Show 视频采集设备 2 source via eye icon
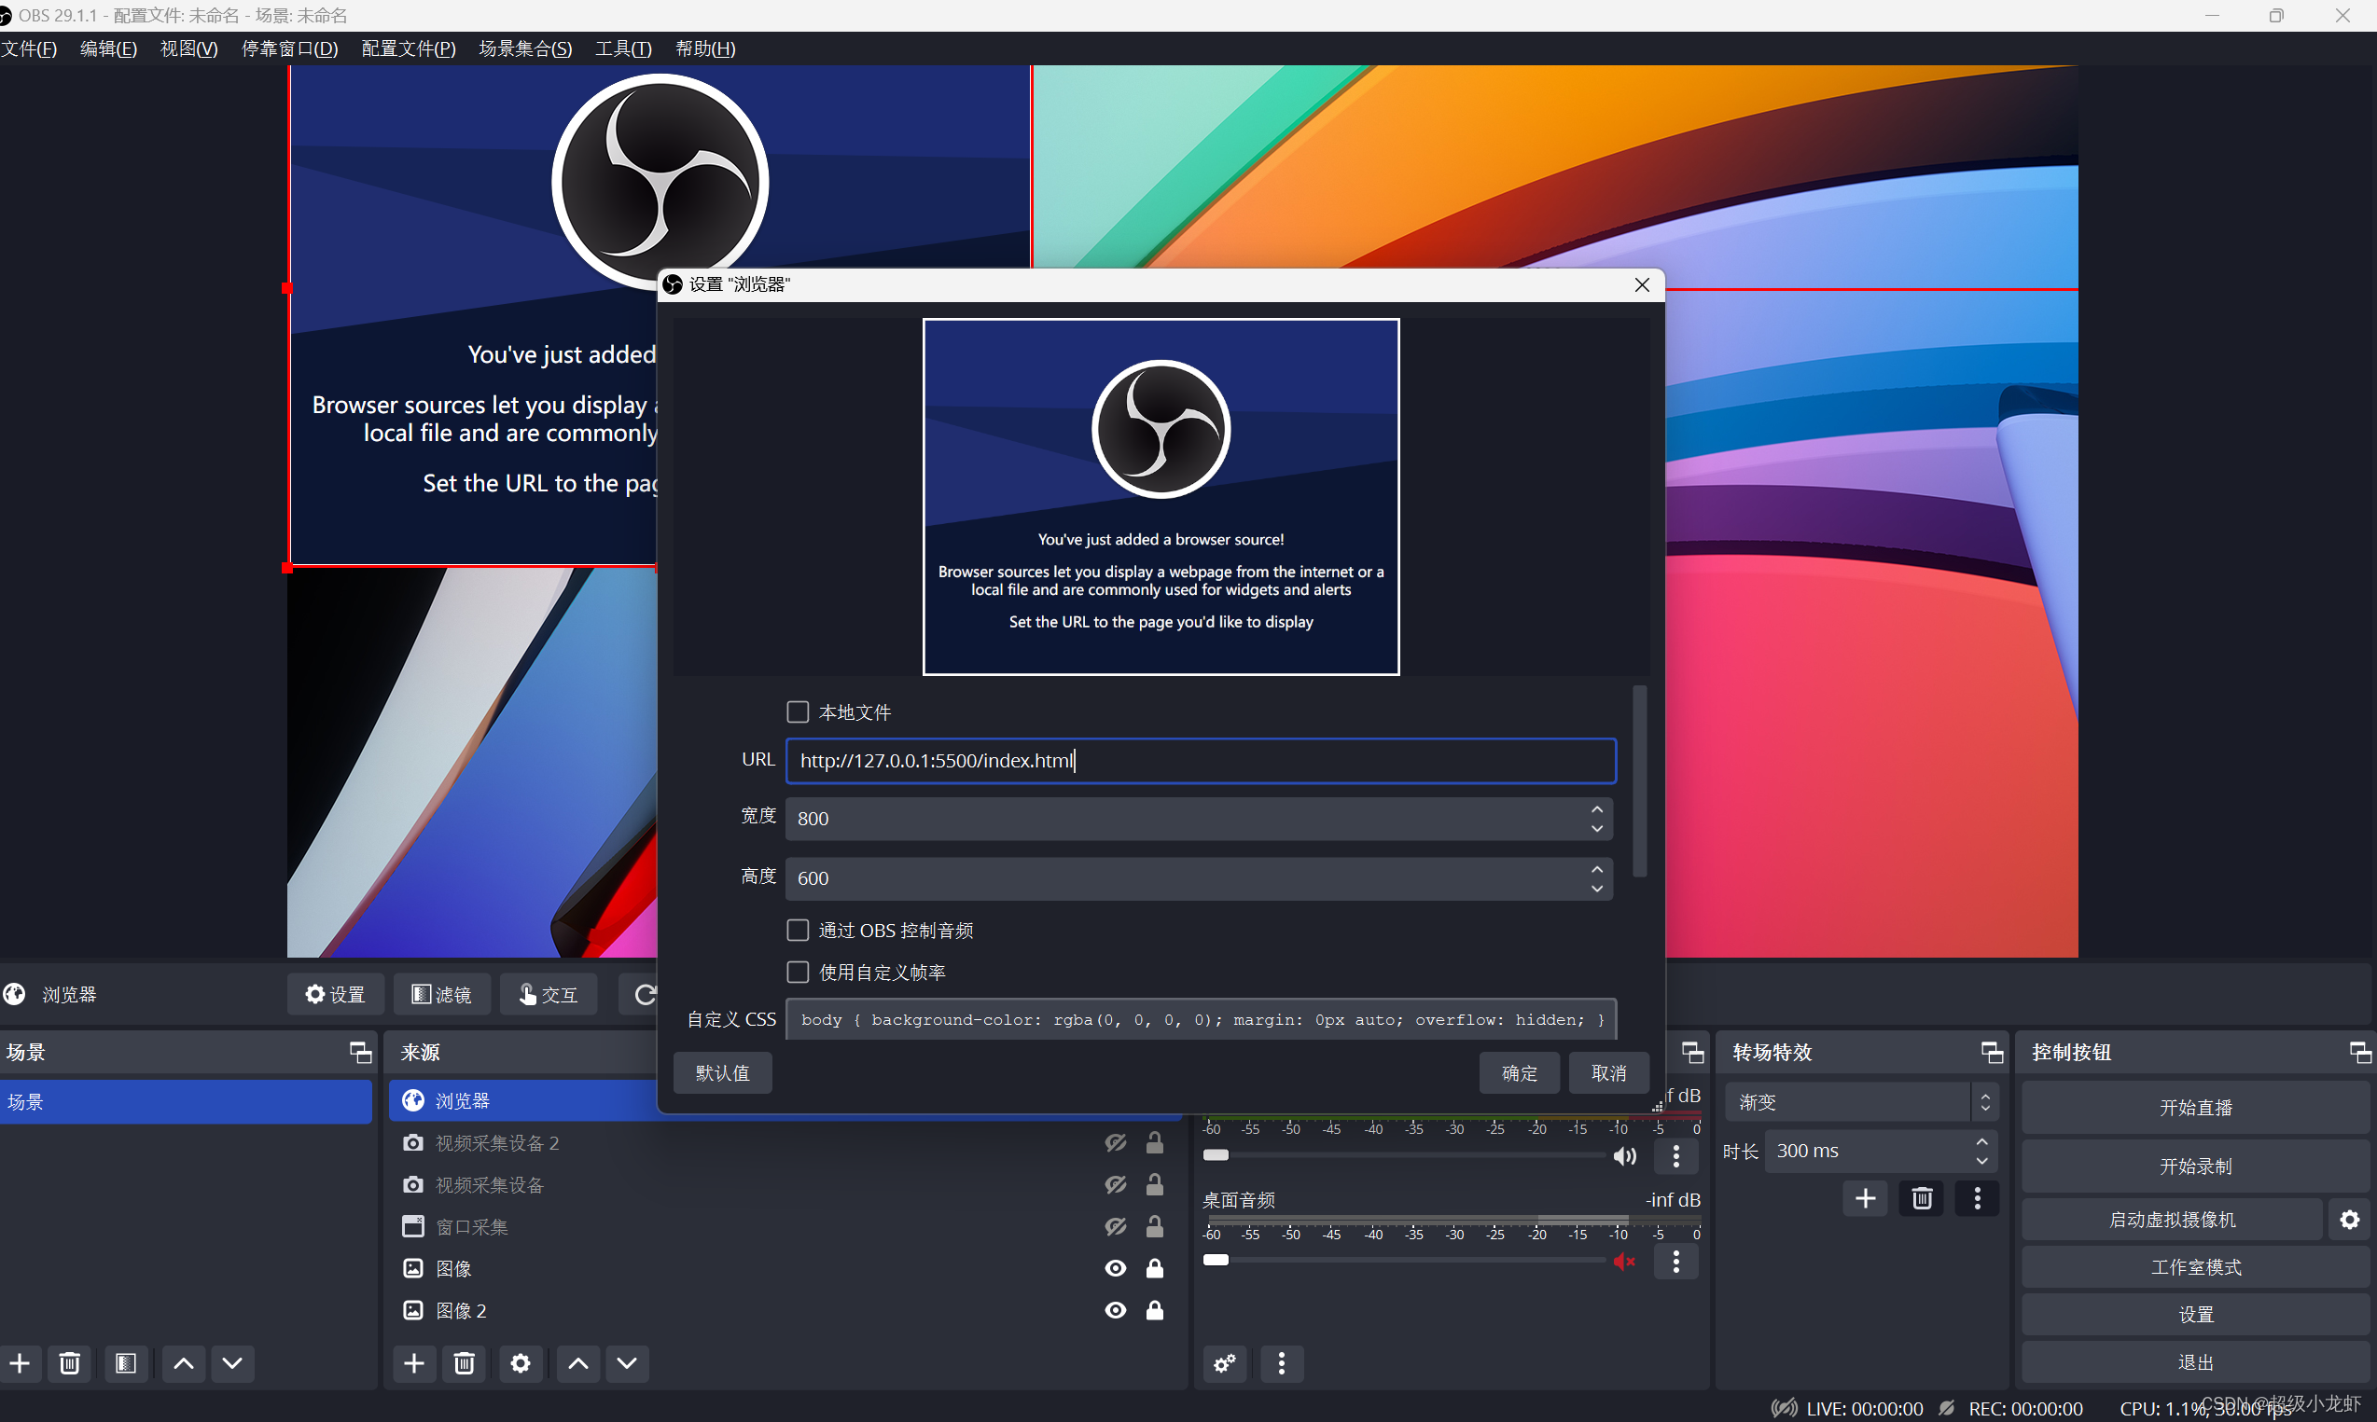 pos(1116,1143)
